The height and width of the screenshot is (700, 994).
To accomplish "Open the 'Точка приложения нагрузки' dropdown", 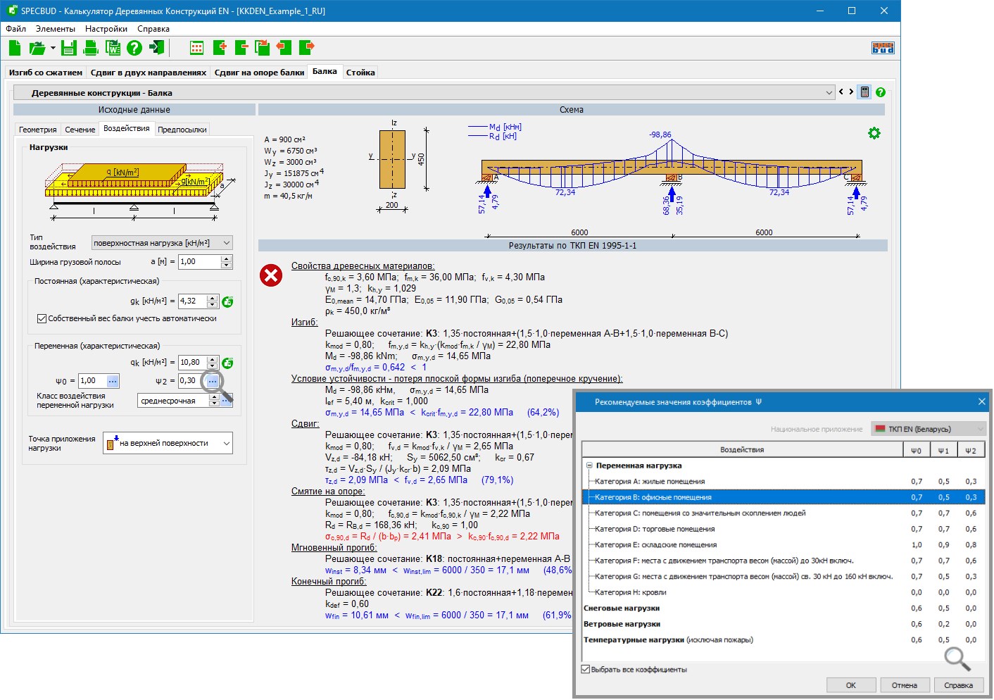I will pos(168,443).
